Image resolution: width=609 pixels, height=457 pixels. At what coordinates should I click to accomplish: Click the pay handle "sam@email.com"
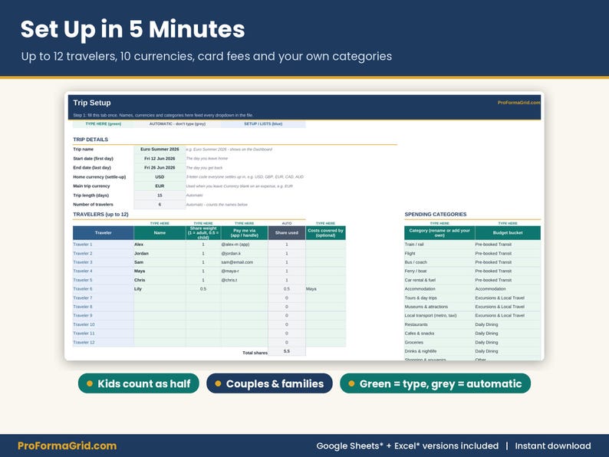point(245,262)
